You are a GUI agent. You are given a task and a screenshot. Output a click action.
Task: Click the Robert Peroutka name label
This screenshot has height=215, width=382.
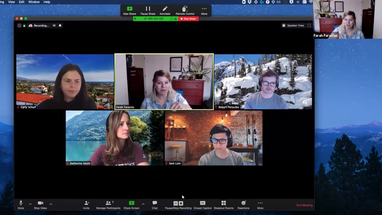[228, 107]
